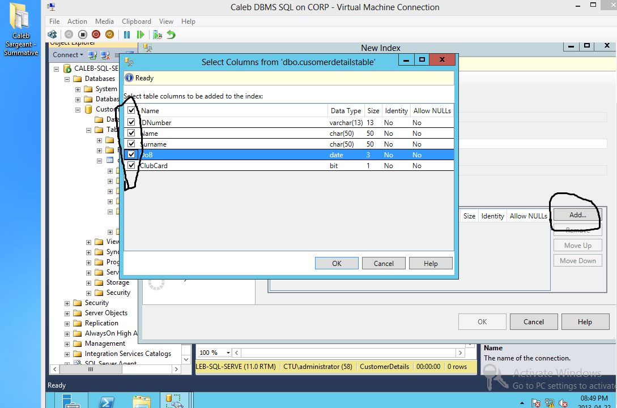This screenshot has height=408, width=617.
Task: Expand the Management node
Action: click(67, 344)
